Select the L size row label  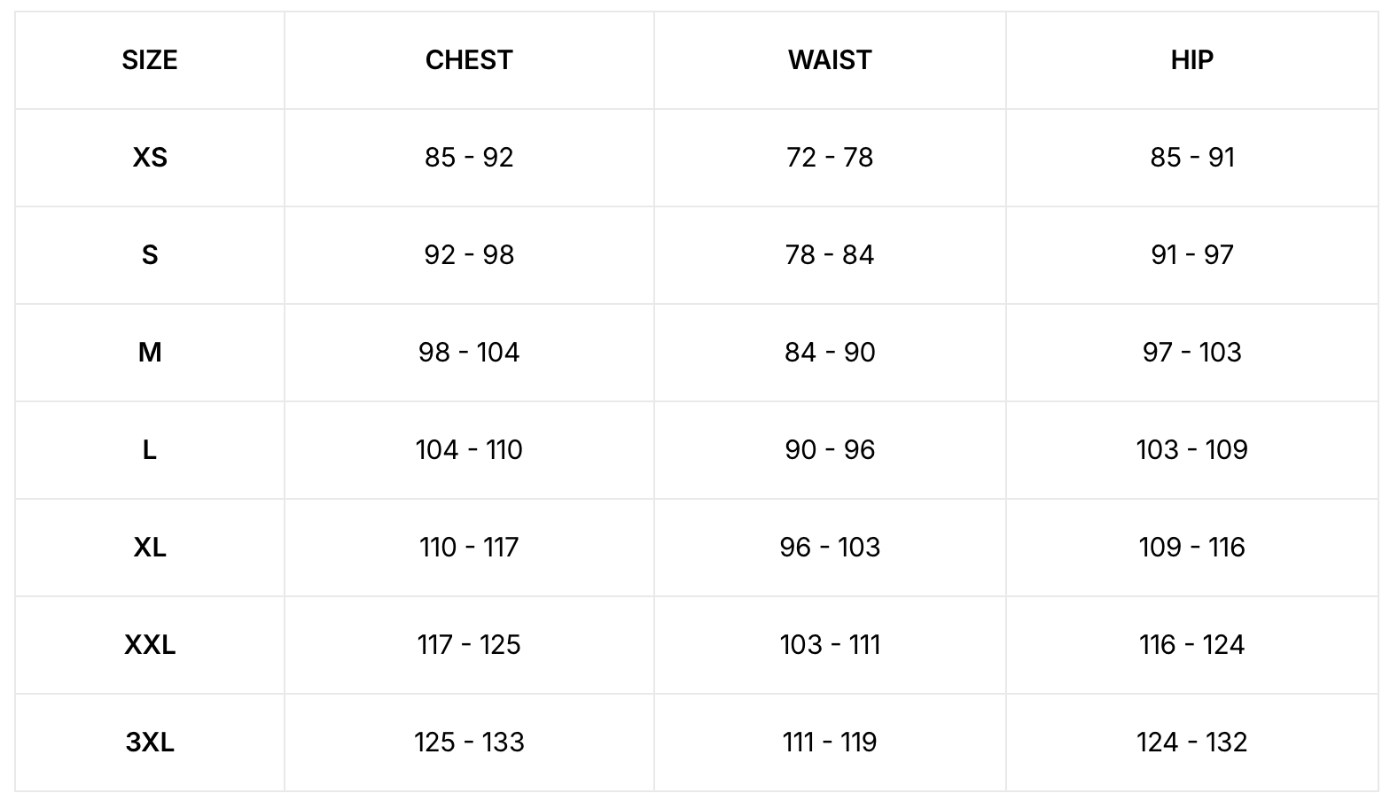click(150, 450)
